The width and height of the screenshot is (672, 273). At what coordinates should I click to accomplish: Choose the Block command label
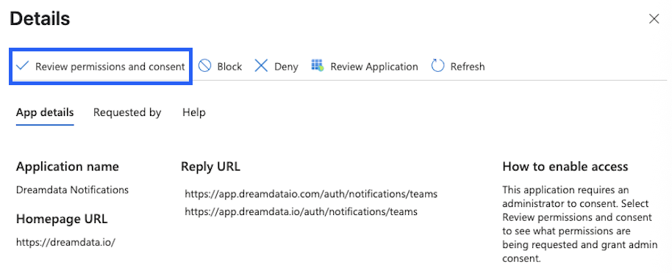tap(229, 67)
